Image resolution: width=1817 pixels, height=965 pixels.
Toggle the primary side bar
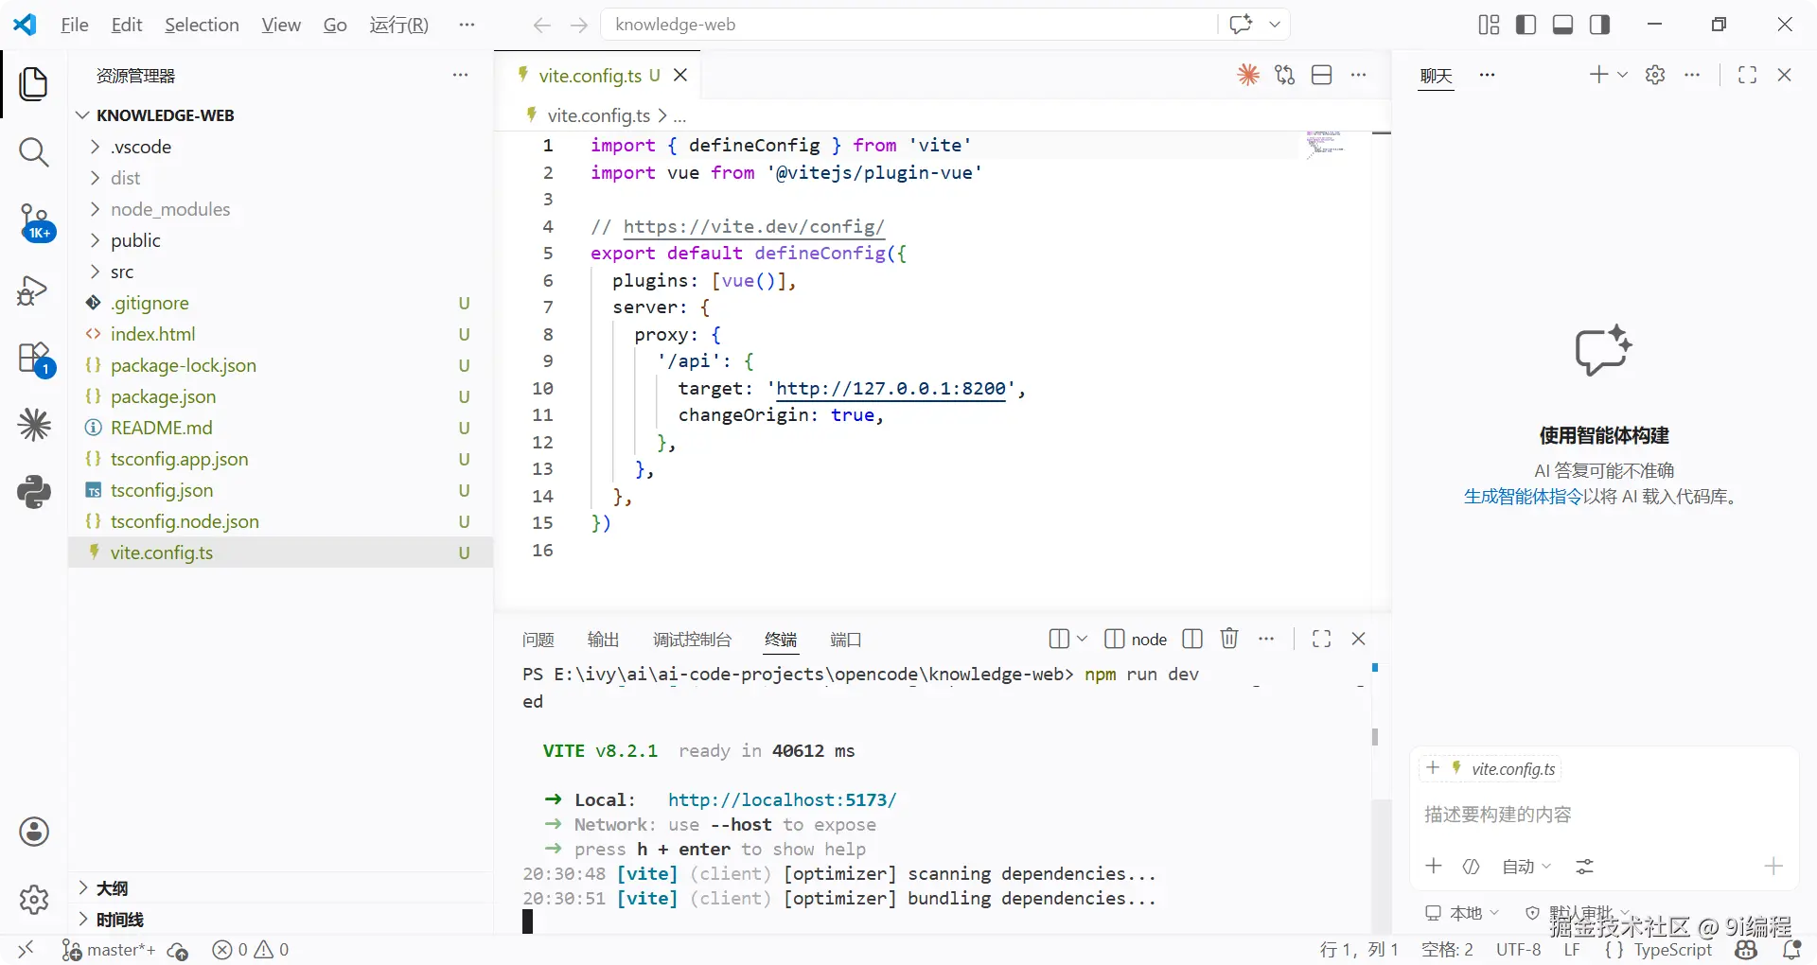click(1526, 25)
